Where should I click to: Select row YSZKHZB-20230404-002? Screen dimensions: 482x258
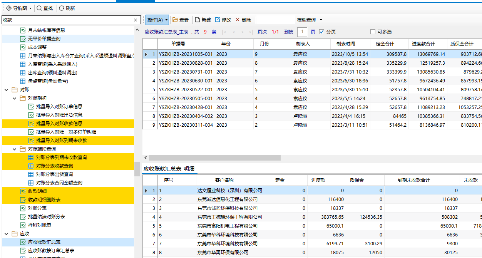312,116
